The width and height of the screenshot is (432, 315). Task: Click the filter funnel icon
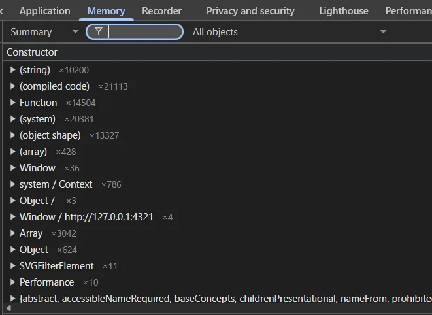tap(99, 32)
